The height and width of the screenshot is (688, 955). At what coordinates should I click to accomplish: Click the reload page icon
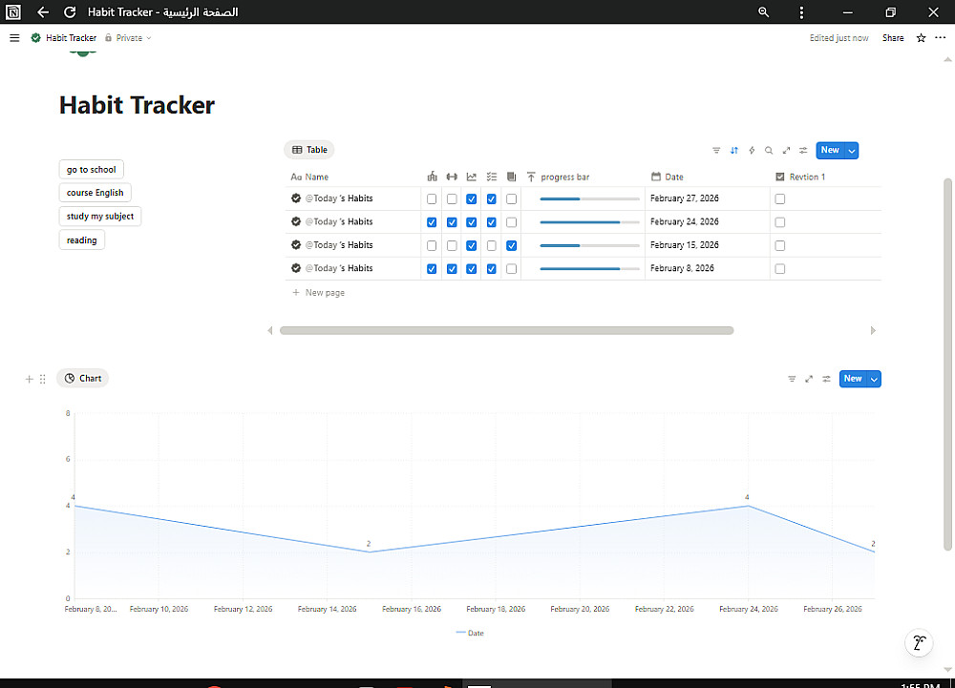(70, 12)
